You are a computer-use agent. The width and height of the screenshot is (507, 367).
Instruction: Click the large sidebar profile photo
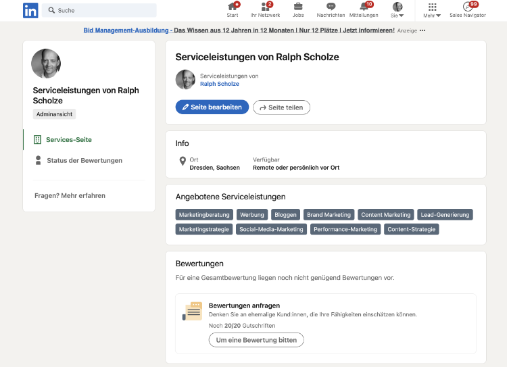click(x=46, y=64)
